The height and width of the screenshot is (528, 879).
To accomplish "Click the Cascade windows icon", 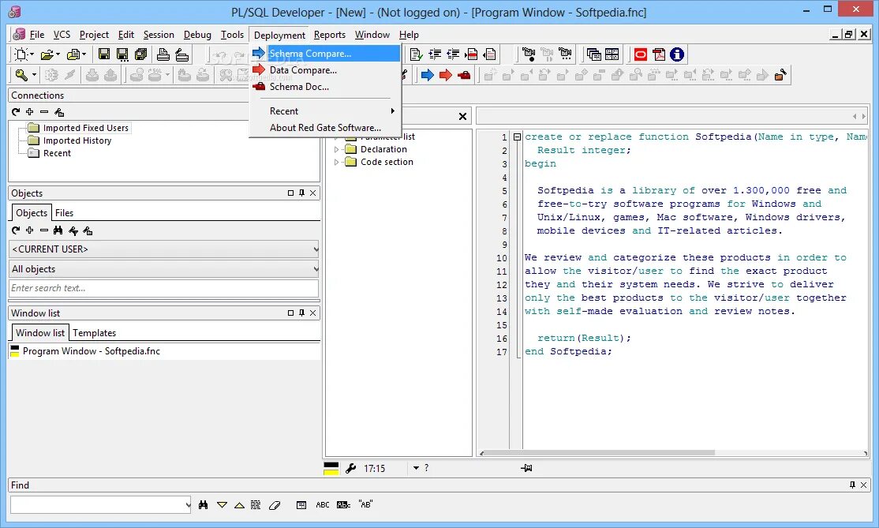I will click(x=593, y=54).
